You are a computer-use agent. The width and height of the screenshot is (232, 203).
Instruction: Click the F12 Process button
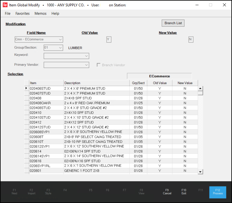pos(218,192)
